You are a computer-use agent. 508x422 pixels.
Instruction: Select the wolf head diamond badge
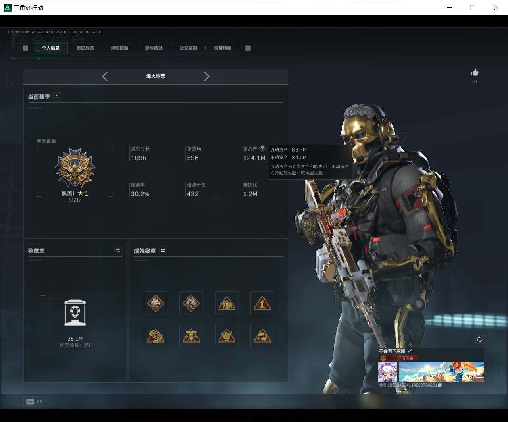point(156,303)
